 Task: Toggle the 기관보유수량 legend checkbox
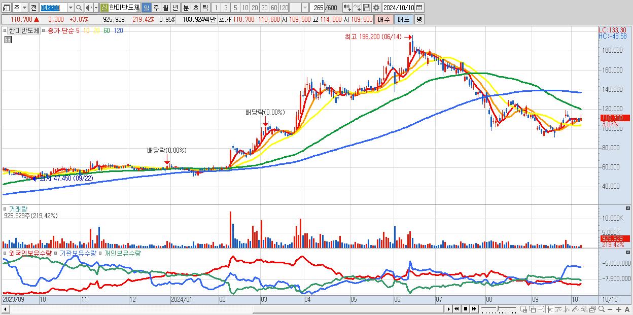point(56,253)
